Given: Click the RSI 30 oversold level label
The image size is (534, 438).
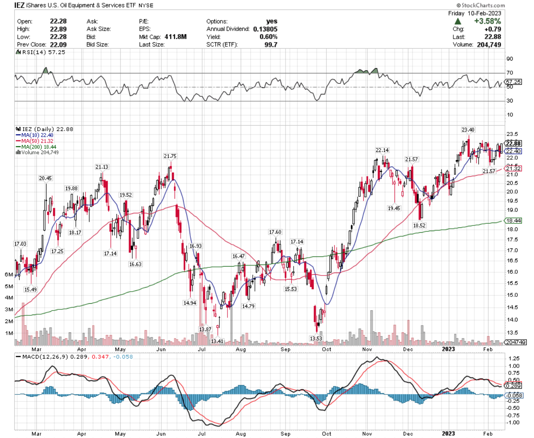Looking at the screenshot, I should pyautogui.click(x=510, y=101).
